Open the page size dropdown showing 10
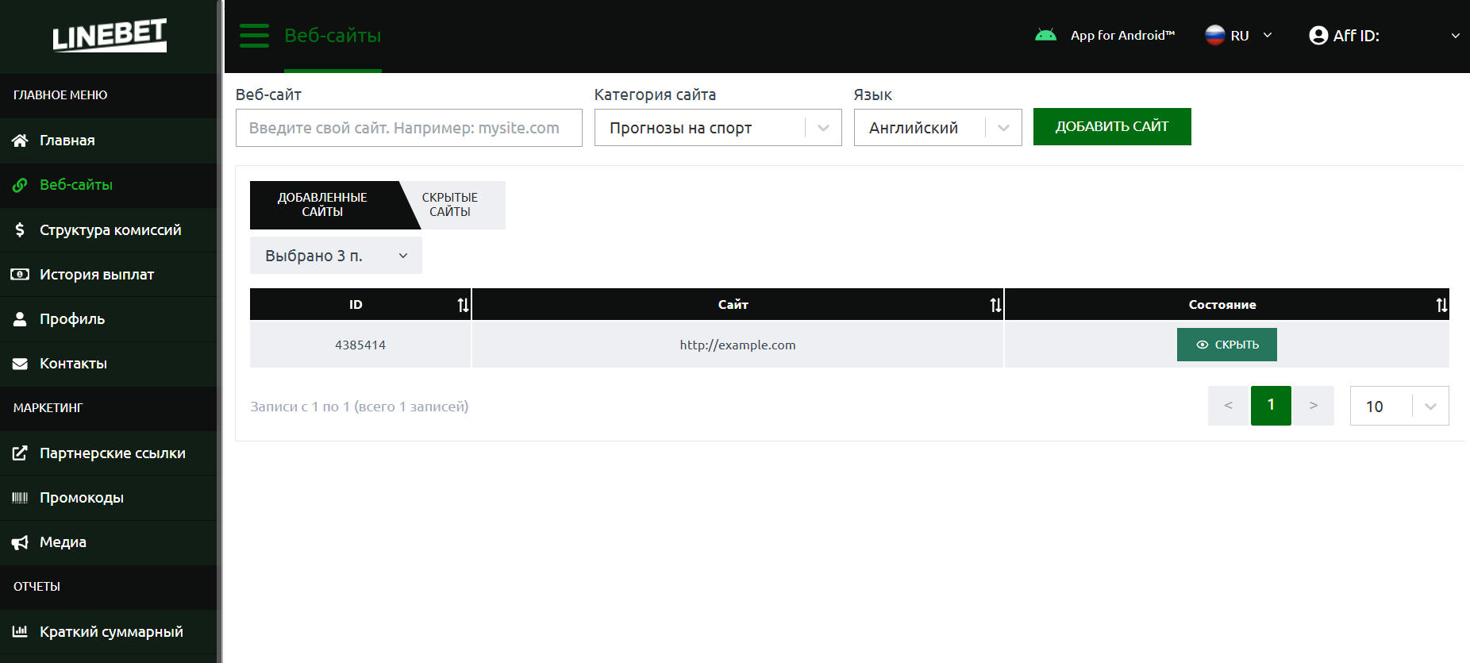The height and width of the screenshot is (663, 1470). 1399,406
